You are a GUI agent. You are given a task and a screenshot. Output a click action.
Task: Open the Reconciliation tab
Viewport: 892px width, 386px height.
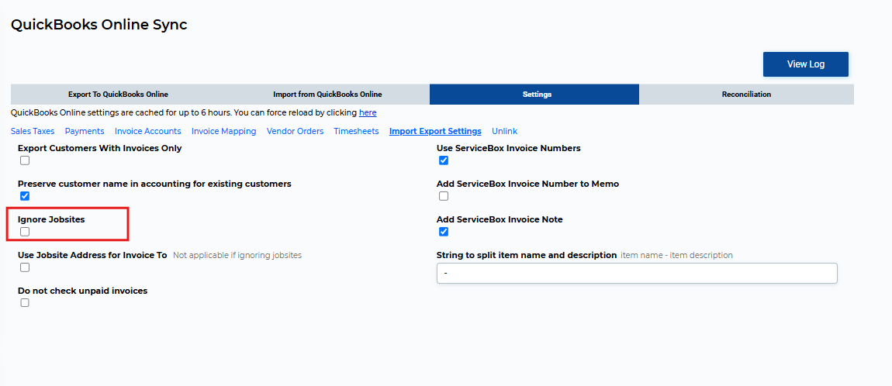click(x=746, y=95)
